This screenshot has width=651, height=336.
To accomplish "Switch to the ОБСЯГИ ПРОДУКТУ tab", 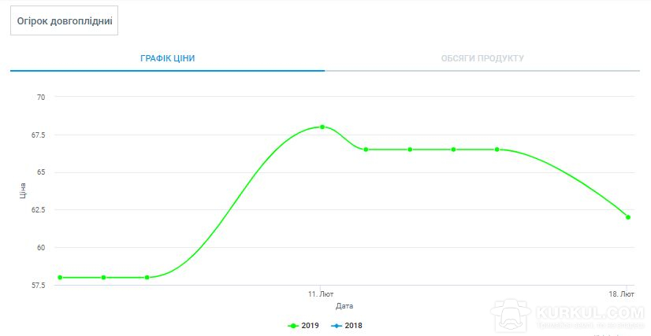I will point(482,58).
